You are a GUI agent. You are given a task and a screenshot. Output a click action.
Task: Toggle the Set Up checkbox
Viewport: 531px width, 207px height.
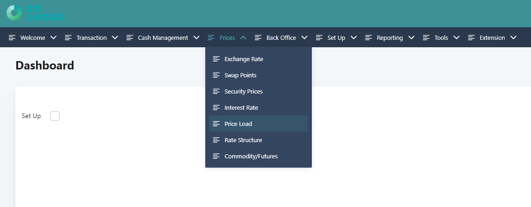coord(55,116)
